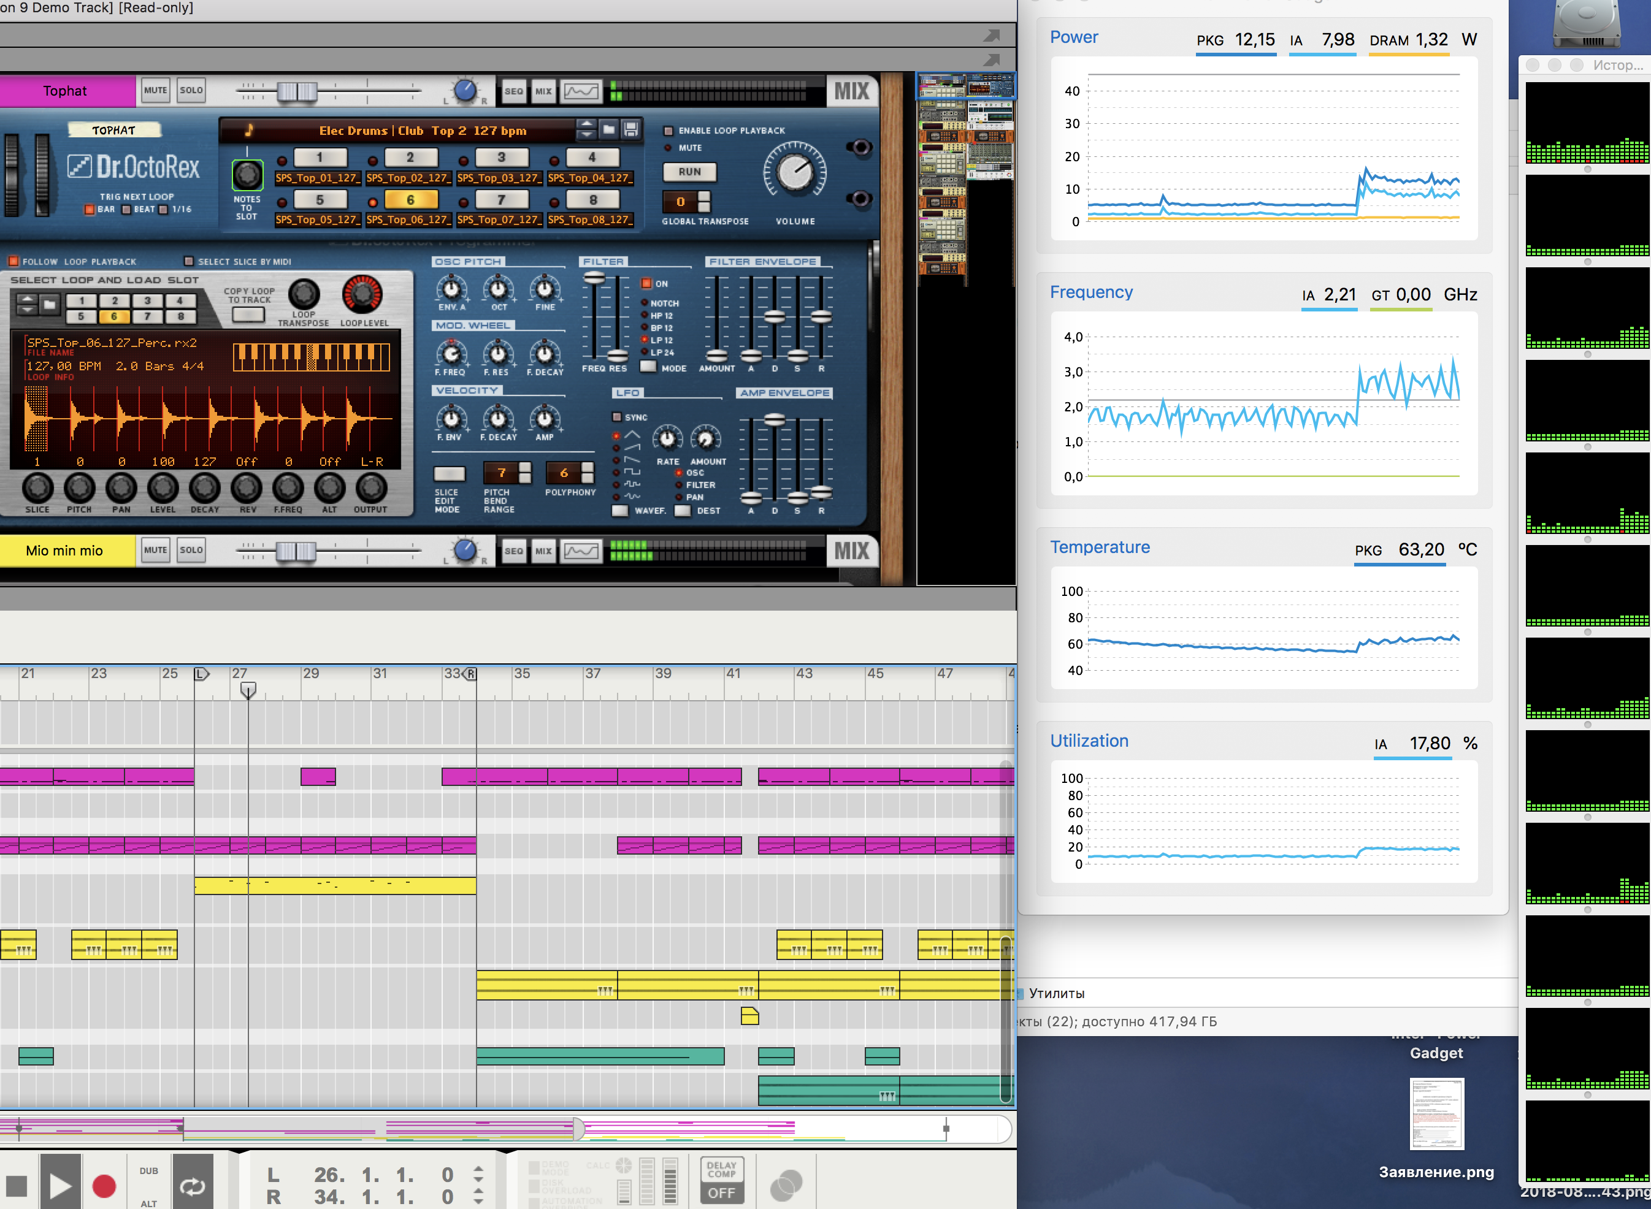Click the Notes To Slot round button

click(x=247, y=175)
